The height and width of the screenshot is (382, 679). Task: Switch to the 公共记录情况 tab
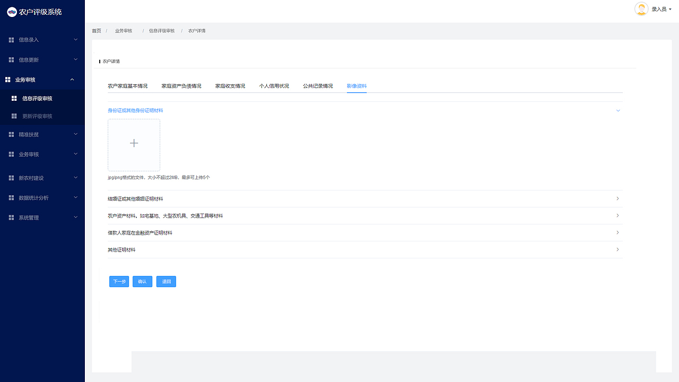pyautogui.click(x=318, y=86)
